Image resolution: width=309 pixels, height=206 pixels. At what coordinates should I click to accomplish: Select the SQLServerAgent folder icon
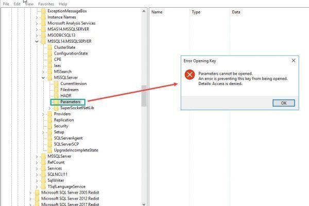click(49, 138)
